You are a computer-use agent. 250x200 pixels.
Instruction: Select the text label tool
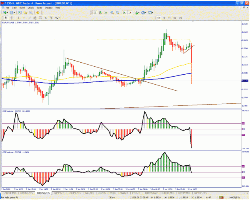pyautogui.click(x=51, y=18)
